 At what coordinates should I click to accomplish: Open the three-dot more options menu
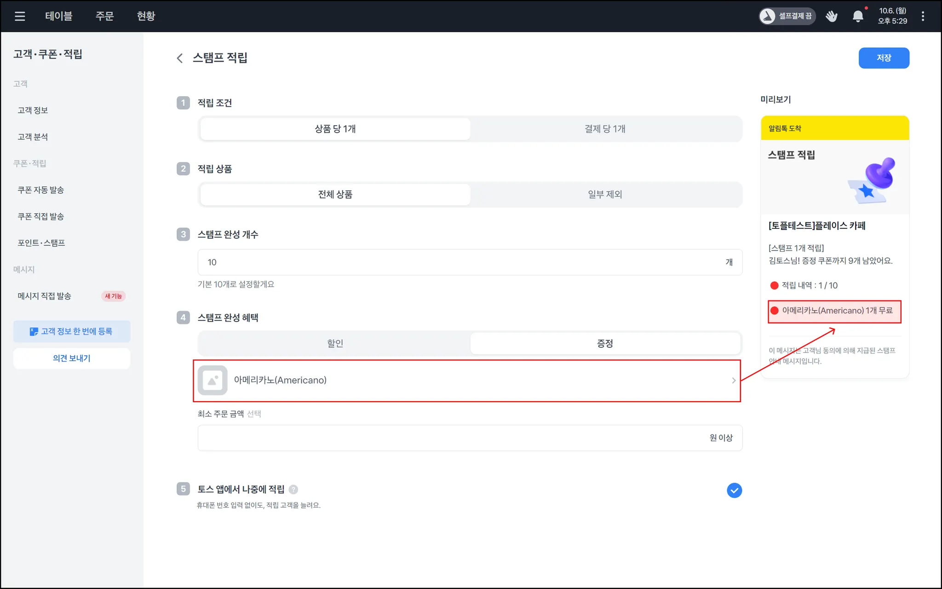click(x=923, y=17)
